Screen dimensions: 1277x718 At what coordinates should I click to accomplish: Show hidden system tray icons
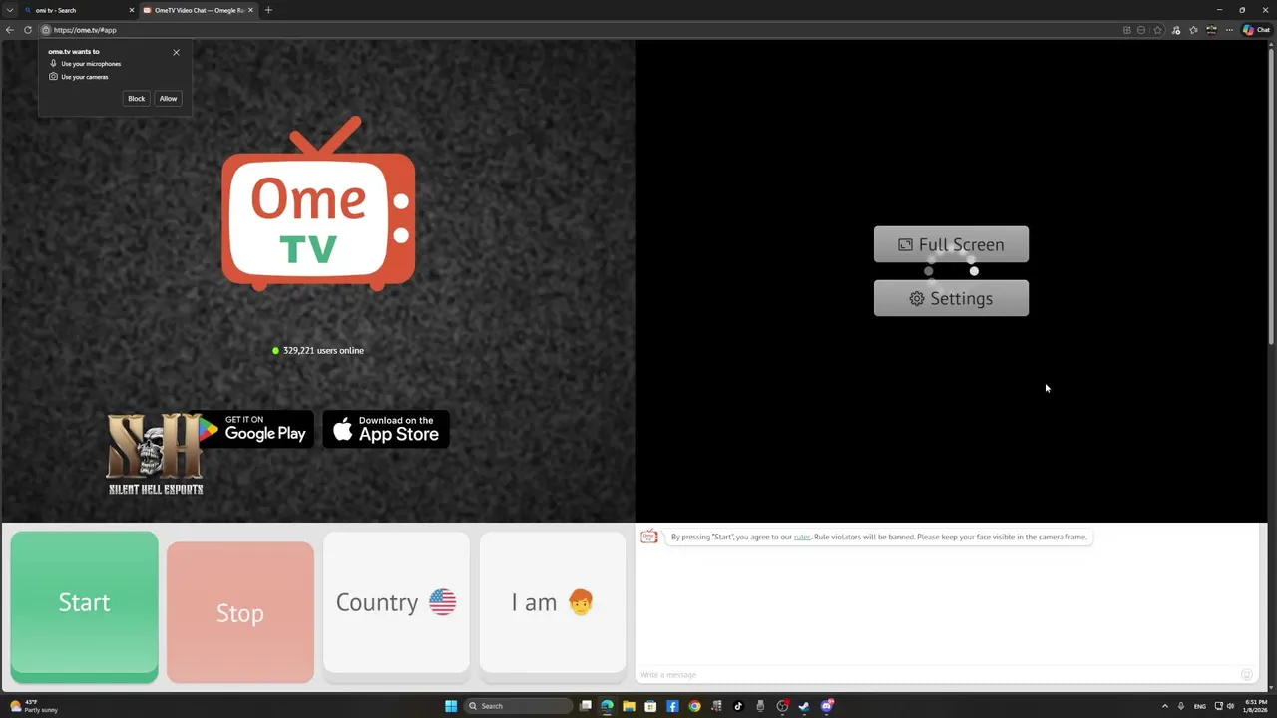coord(1164,706)
